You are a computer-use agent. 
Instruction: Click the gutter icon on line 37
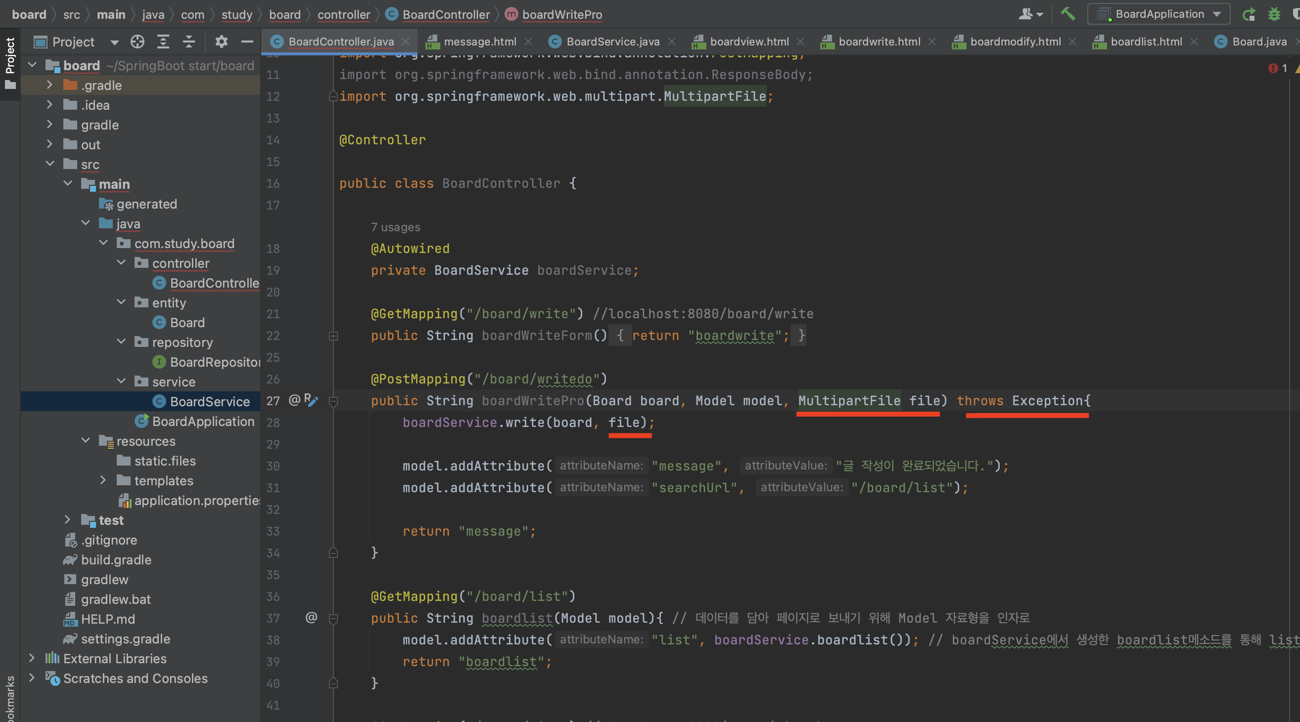pos(311,618)
